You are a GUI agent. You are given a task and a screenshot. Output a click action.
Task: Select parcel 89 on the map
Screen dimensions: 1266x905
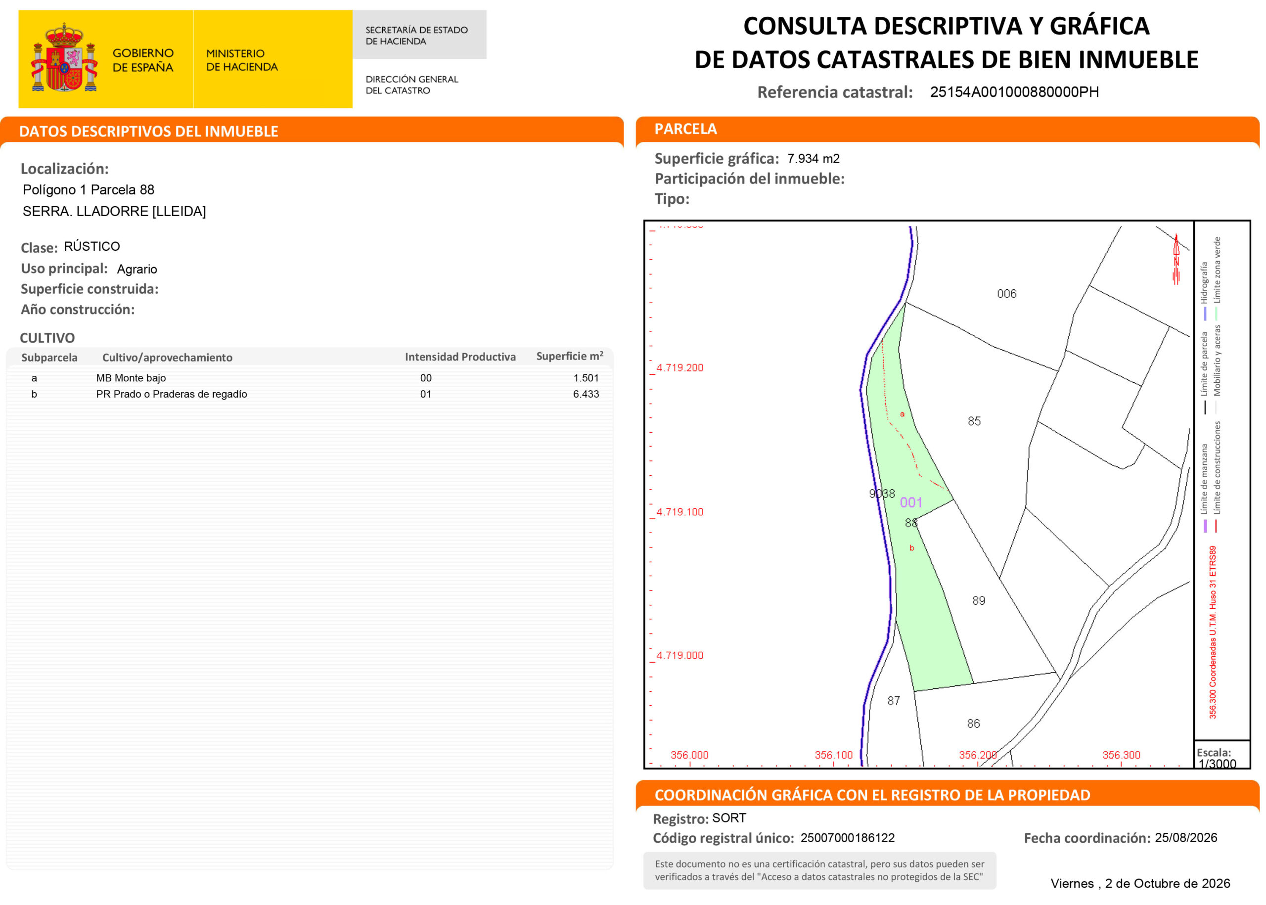coord(979,601)
